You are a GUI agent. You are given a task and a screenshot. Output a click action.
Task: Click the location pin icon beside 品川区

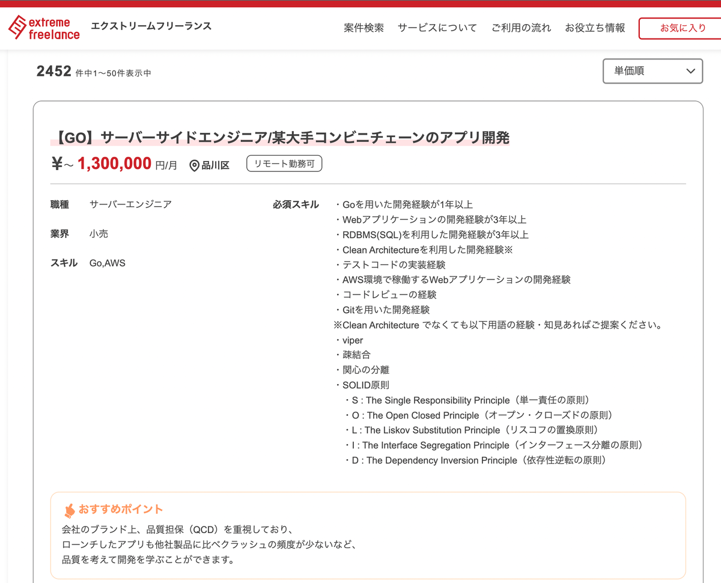tap(194, 165)
